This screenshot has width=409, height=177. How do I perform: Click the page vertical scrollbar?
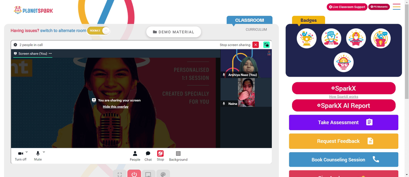pos(407,51)
